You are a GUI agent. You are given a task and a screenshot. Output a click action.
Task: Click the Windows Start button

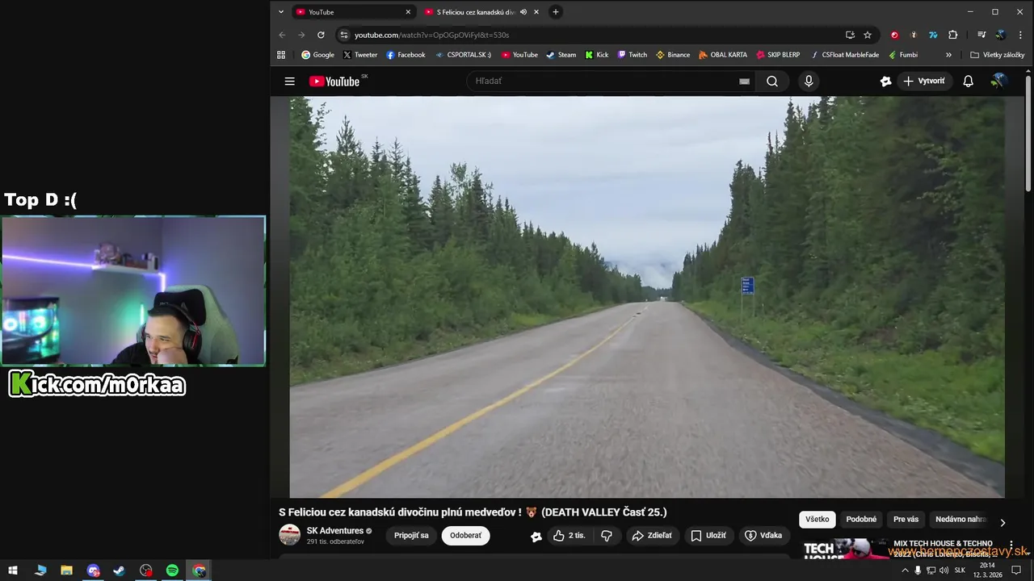pyautogui.click(x=13, y=571)
